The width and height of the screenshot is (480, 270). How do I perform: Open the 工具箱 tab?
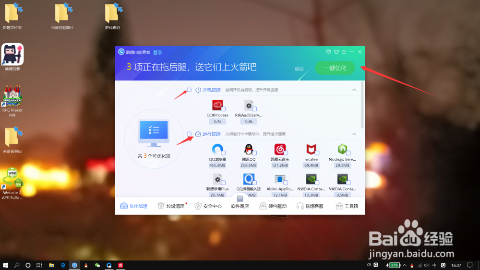tap(347, 206)
